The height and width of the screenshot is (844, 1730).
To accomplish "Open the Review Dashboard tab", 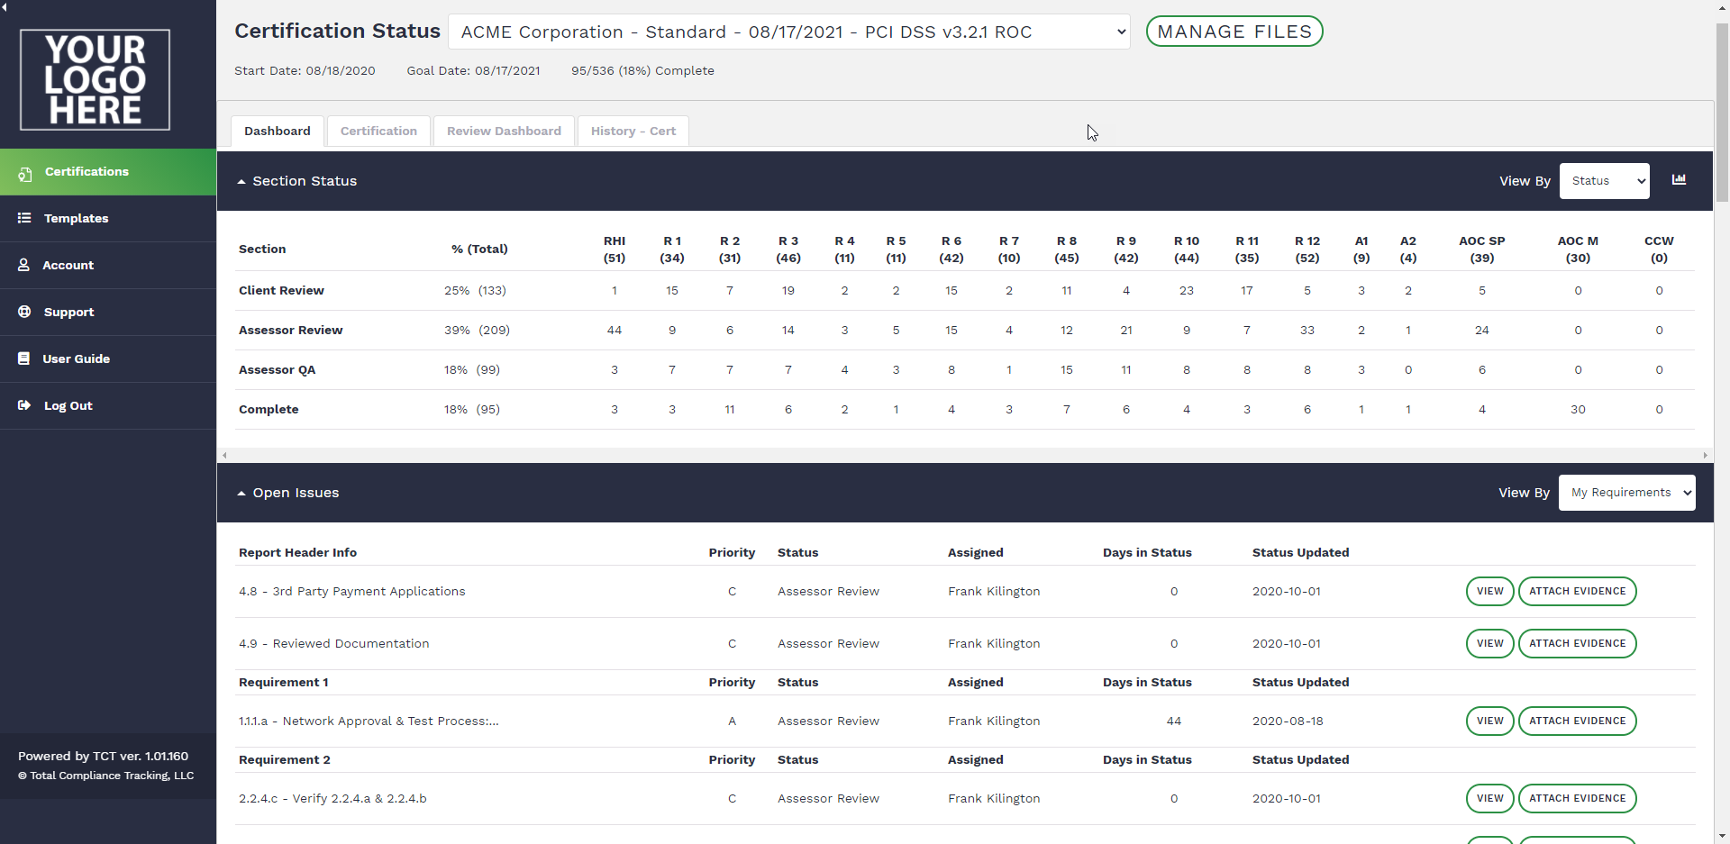I will 504,131.
